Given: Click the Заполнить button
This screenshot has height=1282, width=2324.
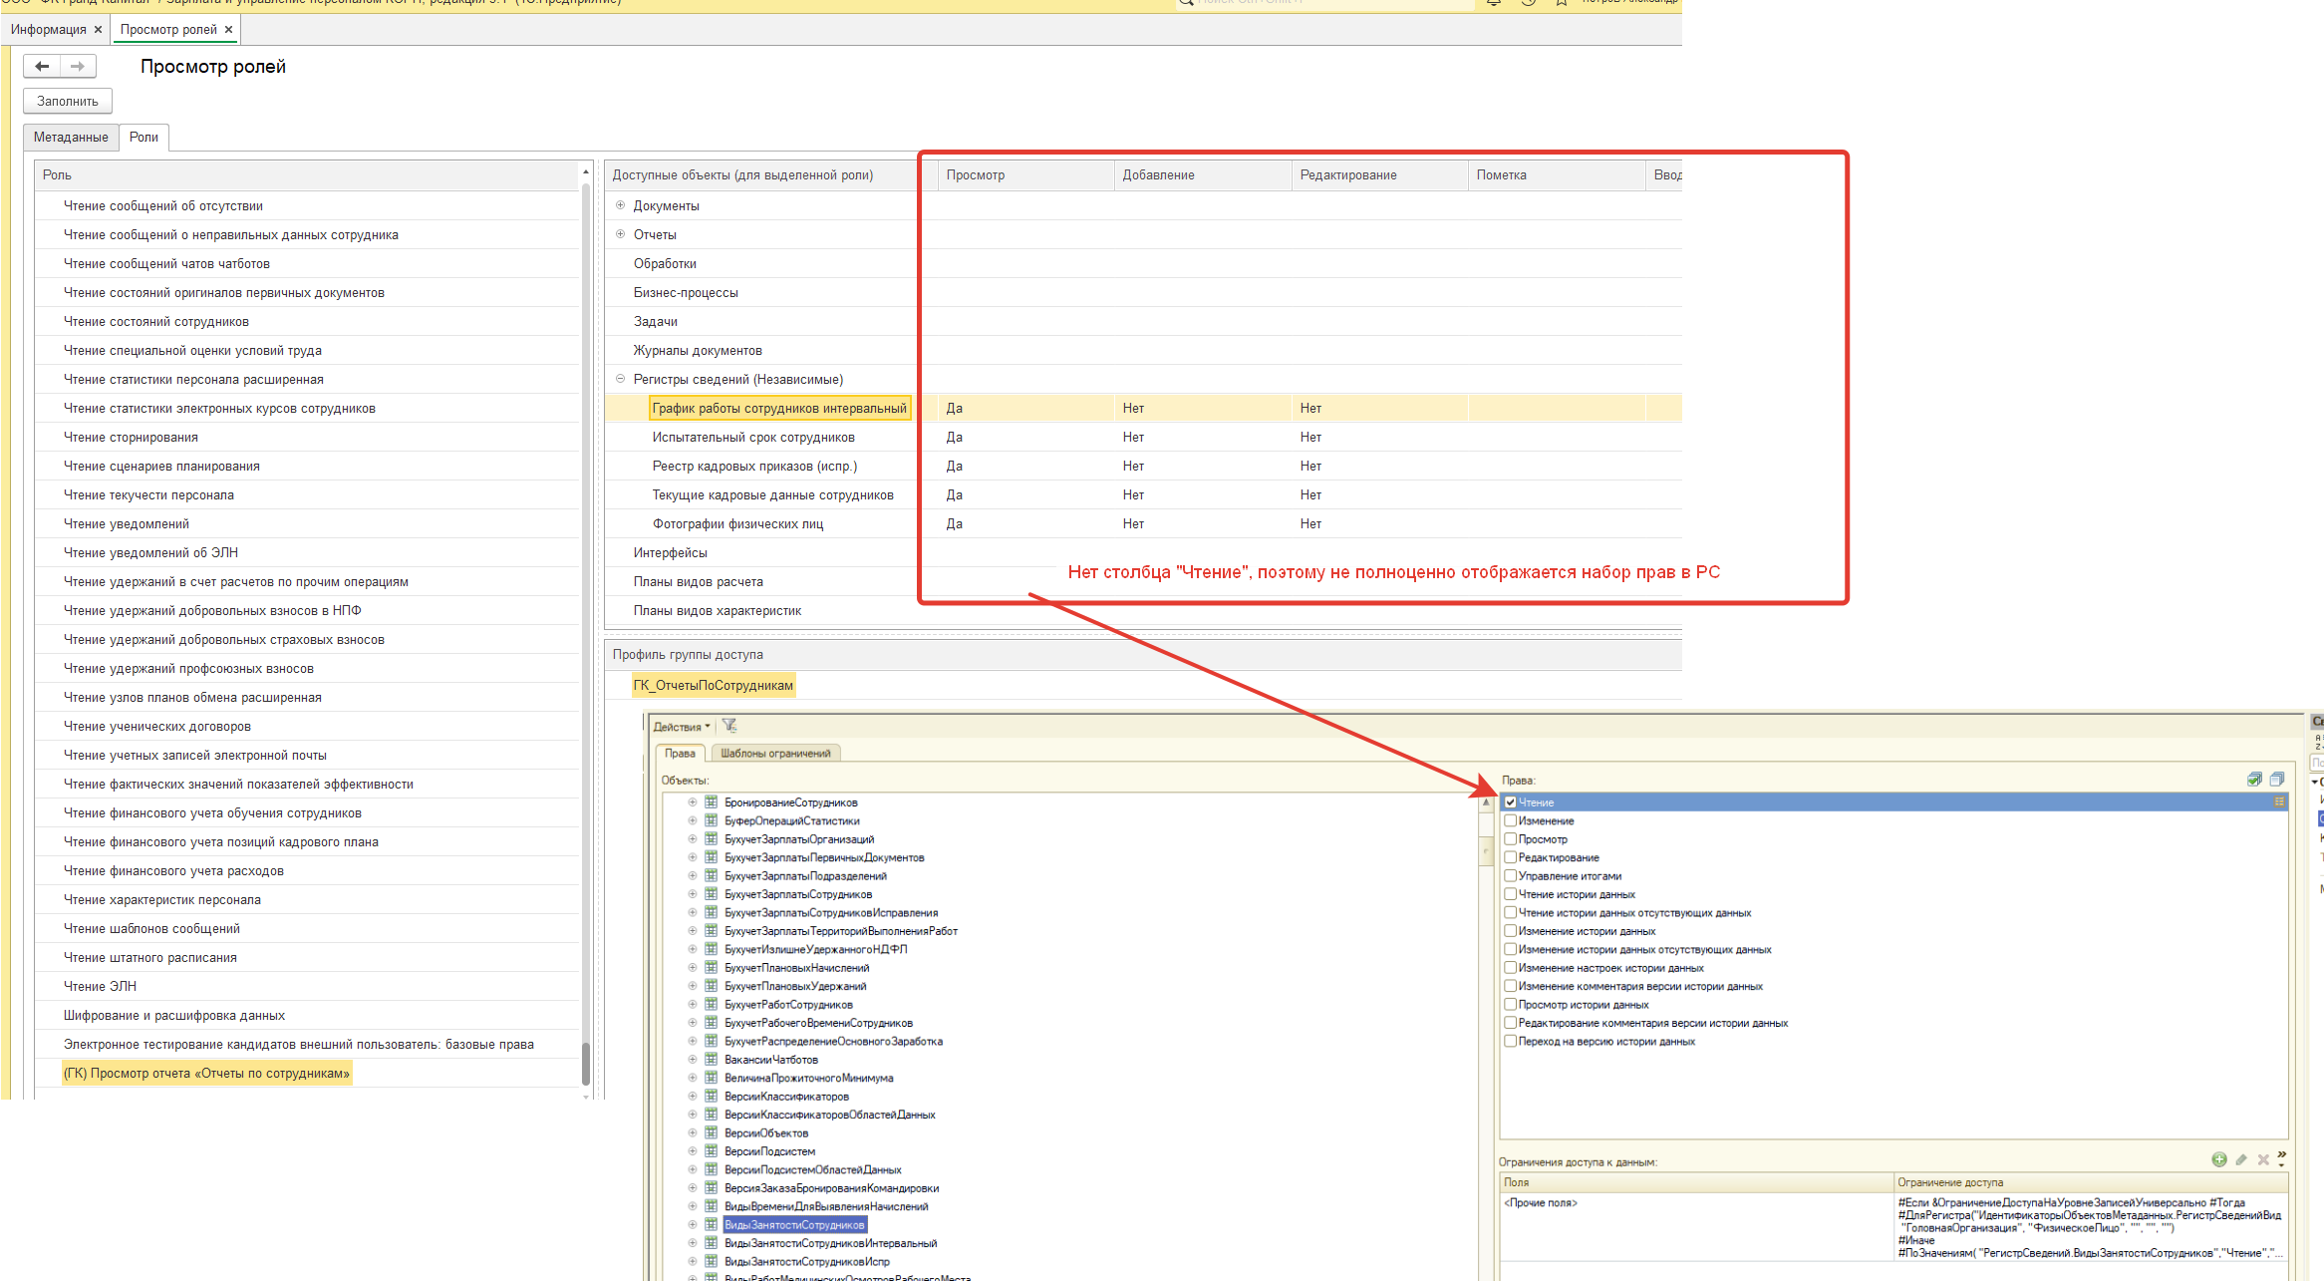Looking at the screenshot, I should click(x=68, y=101).
